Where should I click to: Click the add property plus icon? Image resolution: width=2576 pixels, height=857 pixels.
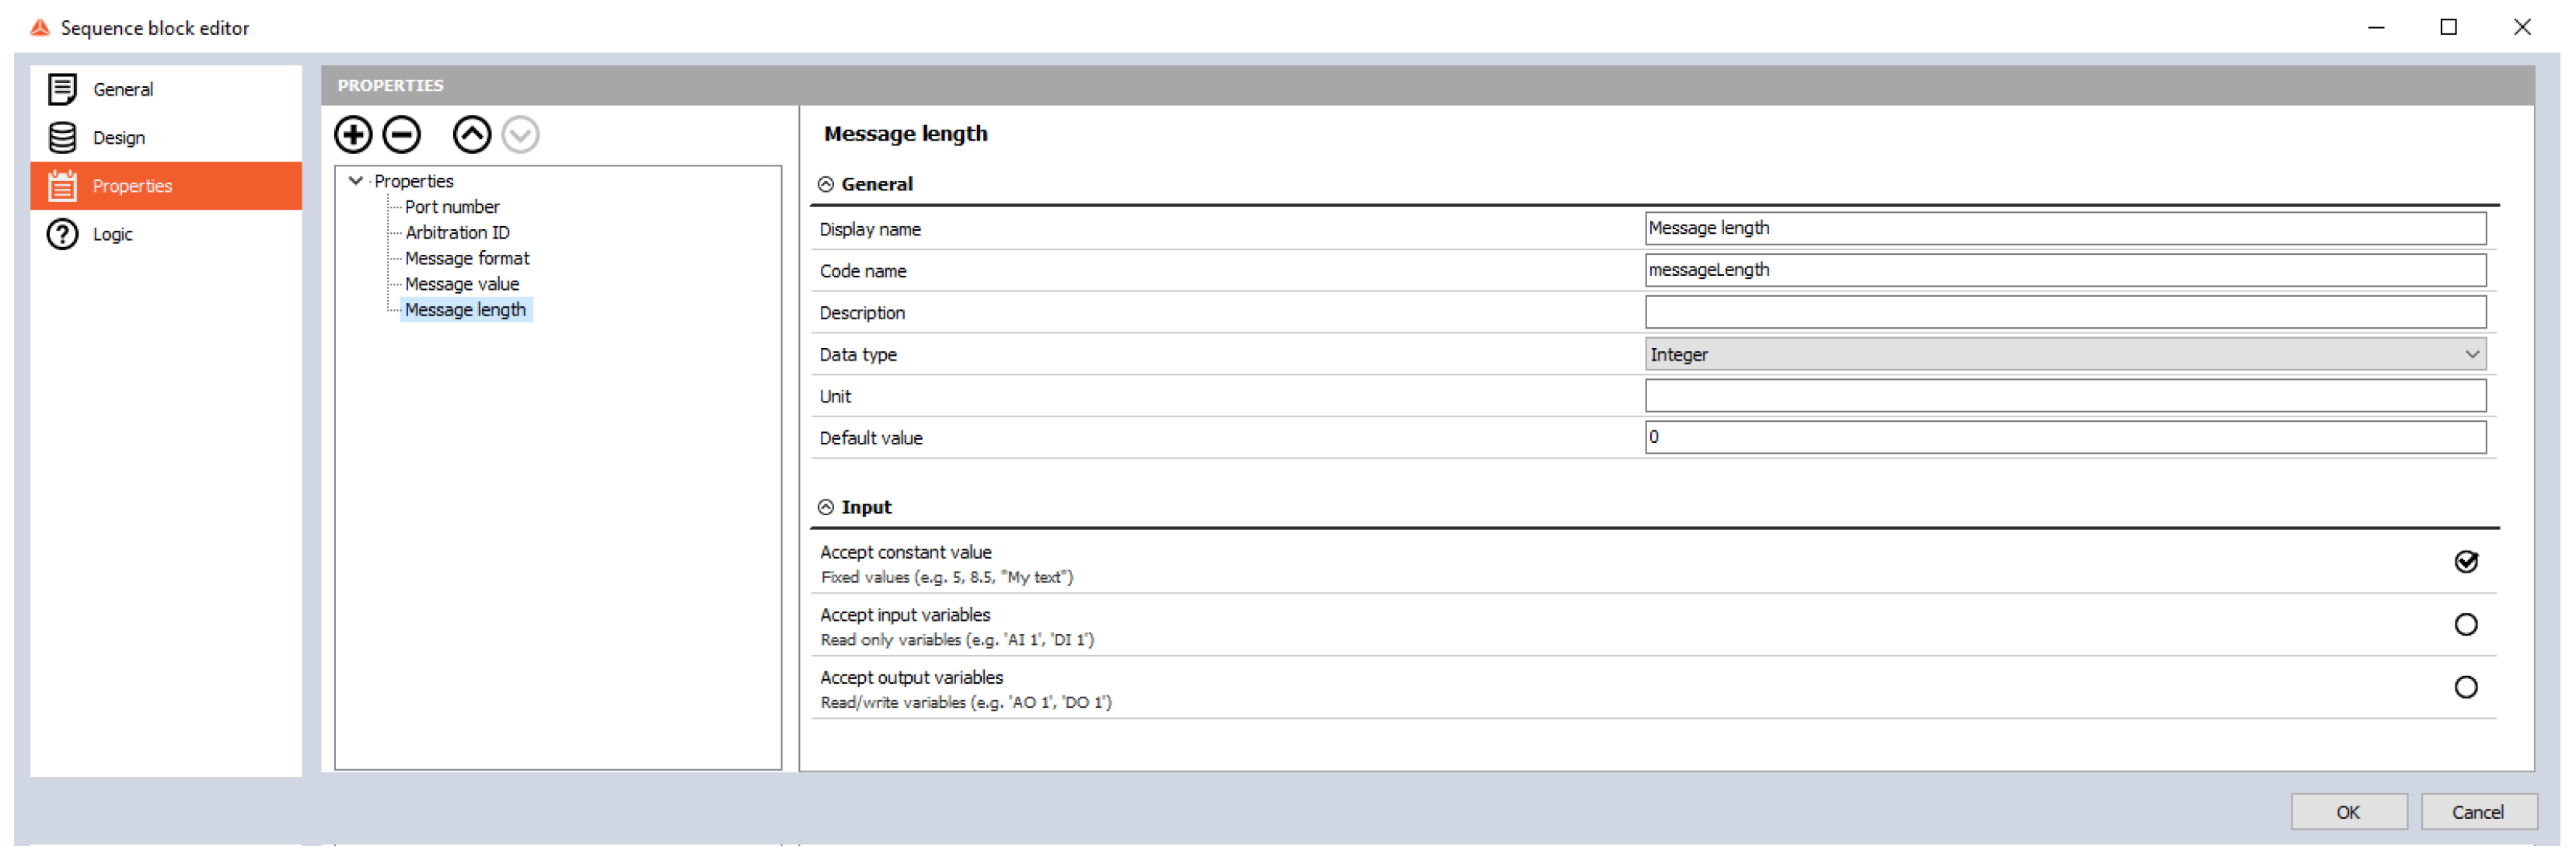pyautogui.click(x=353, y=134)
